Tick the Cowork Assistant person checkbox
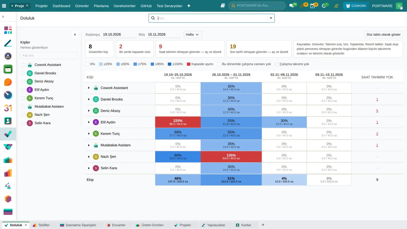Screen dimensions: 407x229 point(23,65)
